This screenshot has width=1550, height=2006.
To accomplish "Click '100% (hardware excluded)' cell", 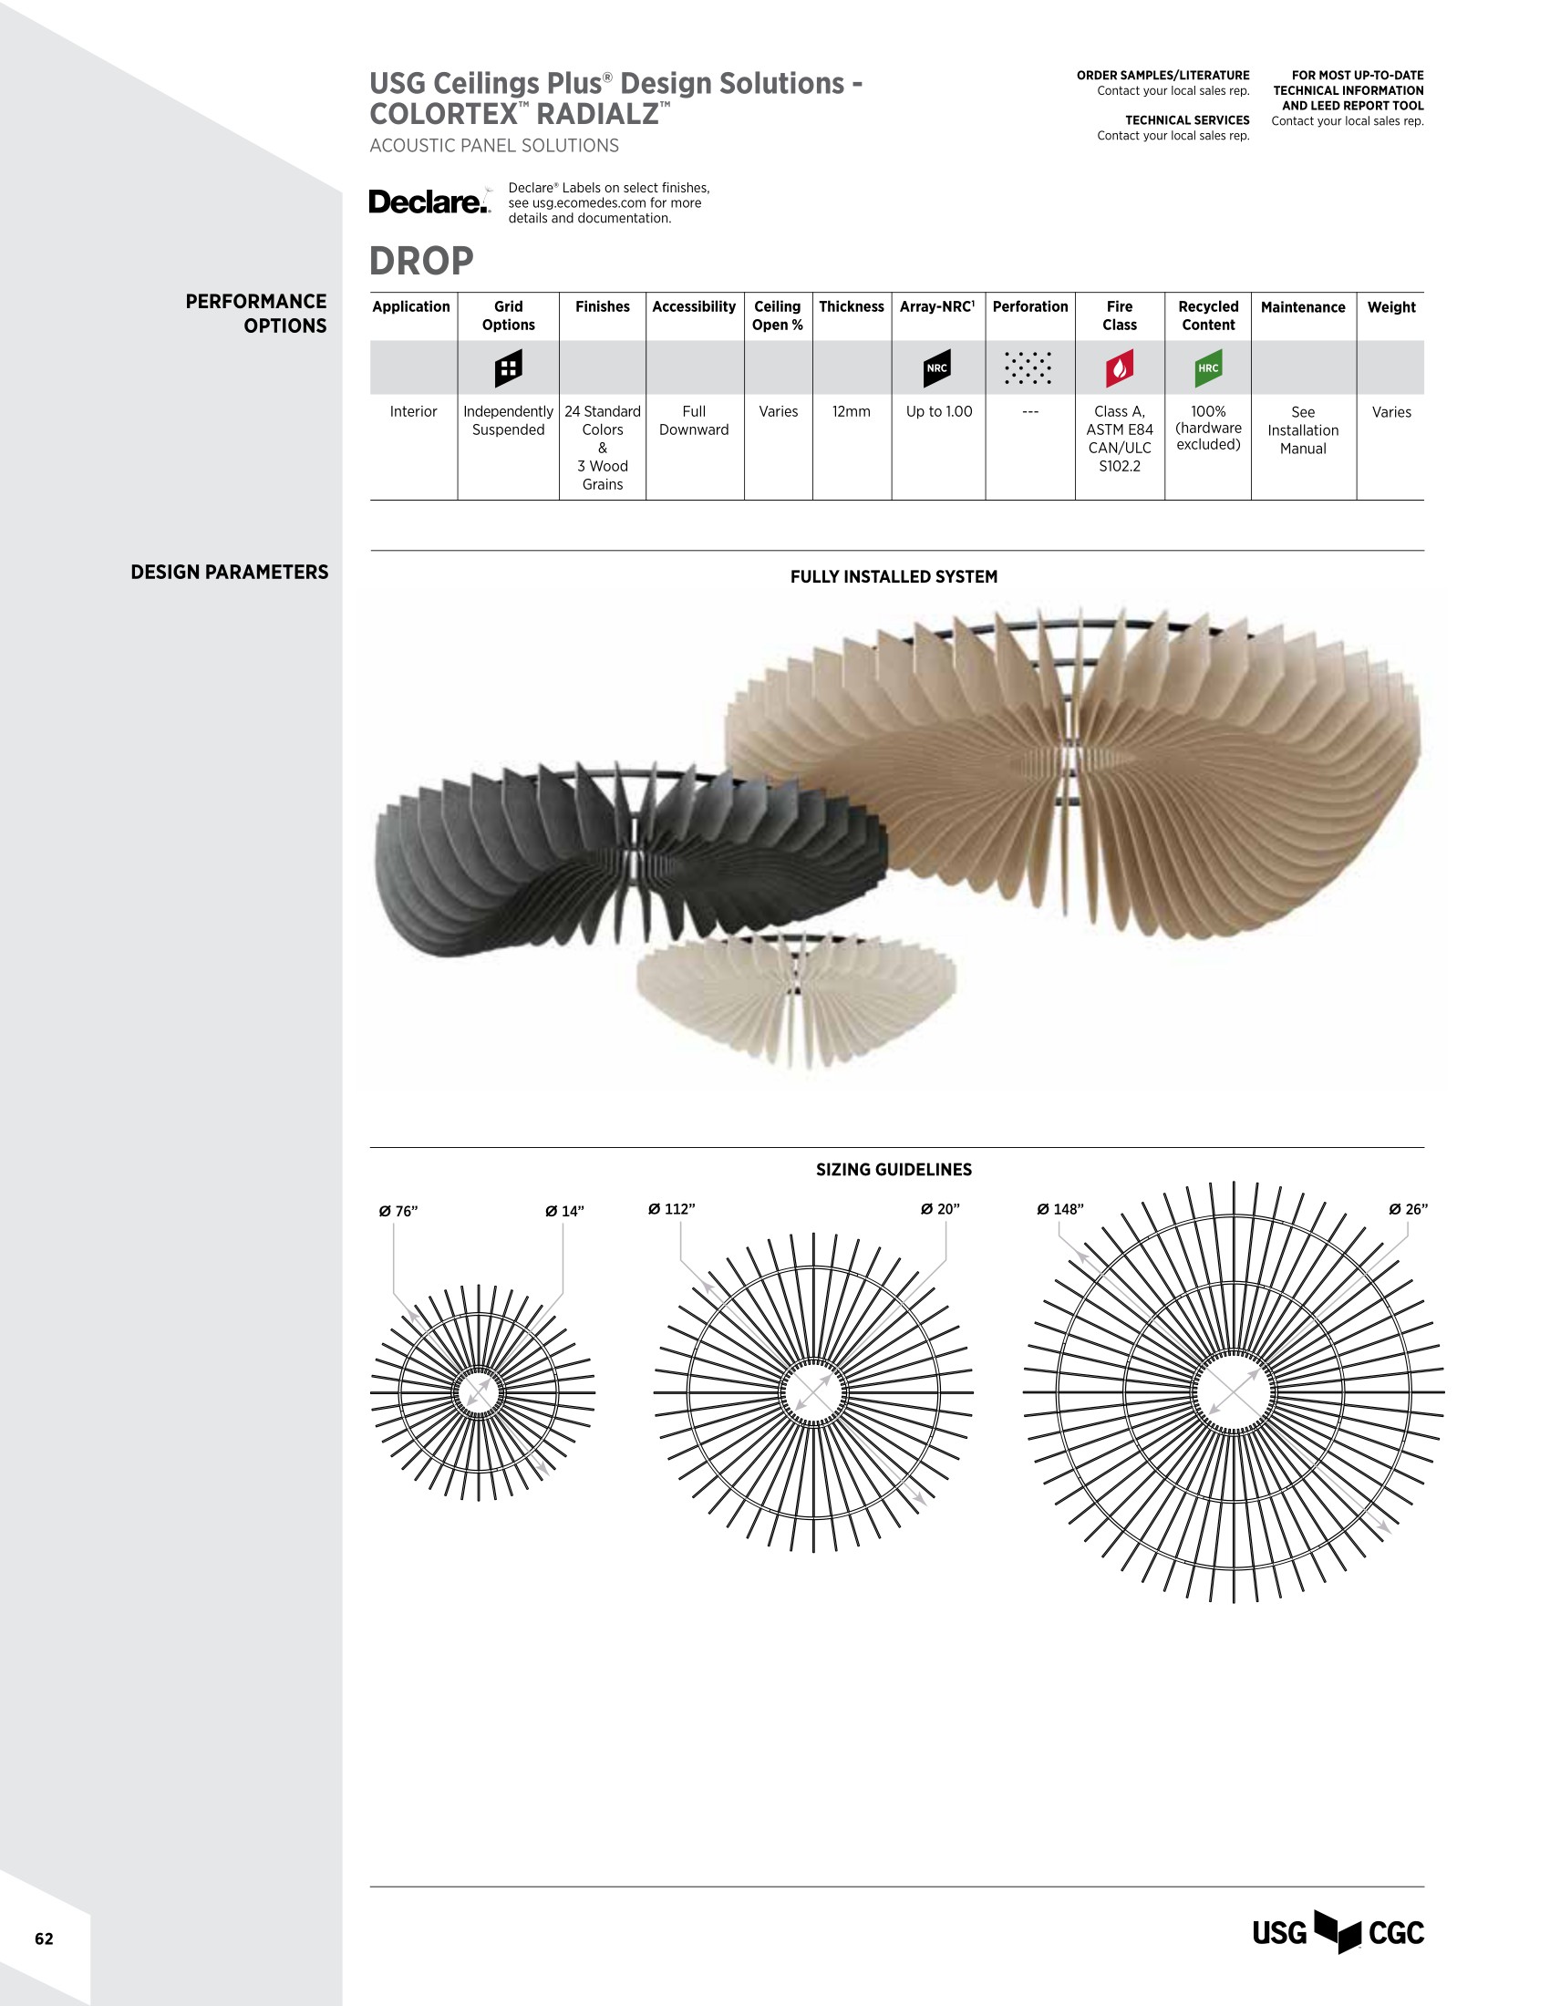I will [1208, 428].
